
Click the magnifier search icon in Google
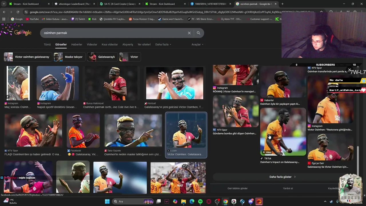tap(198, 33)
